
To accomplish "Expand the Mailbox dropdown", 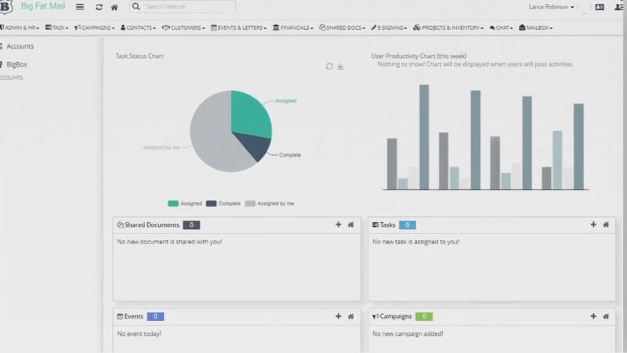I will coord(536,27).
